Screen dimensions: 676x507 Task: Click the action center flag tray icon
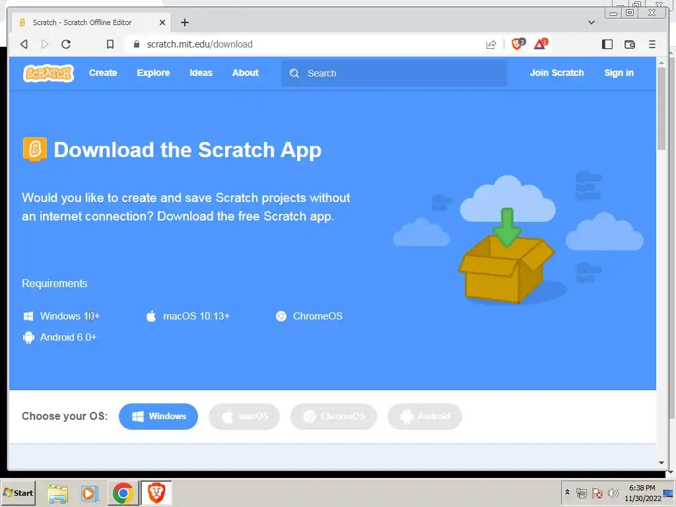(x=597, y=492)
